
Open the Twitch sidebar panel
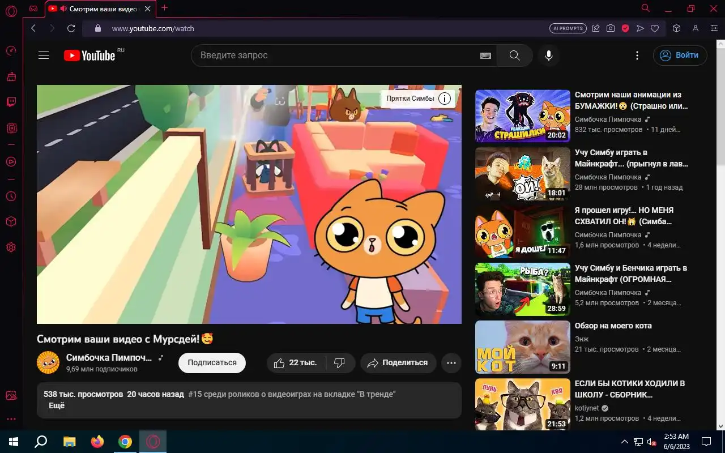[x=11, y=102]
